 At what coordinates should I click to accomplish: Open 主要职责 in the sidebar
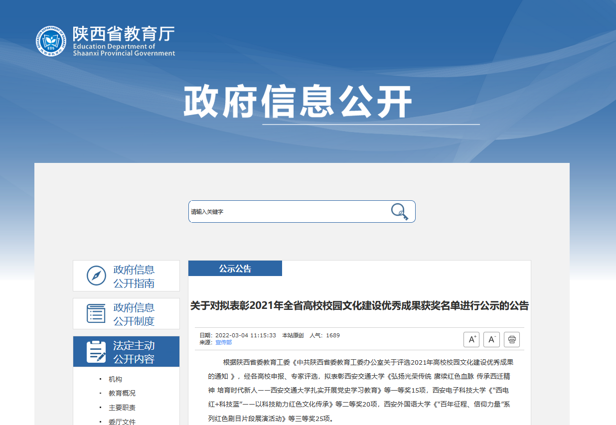122,408
